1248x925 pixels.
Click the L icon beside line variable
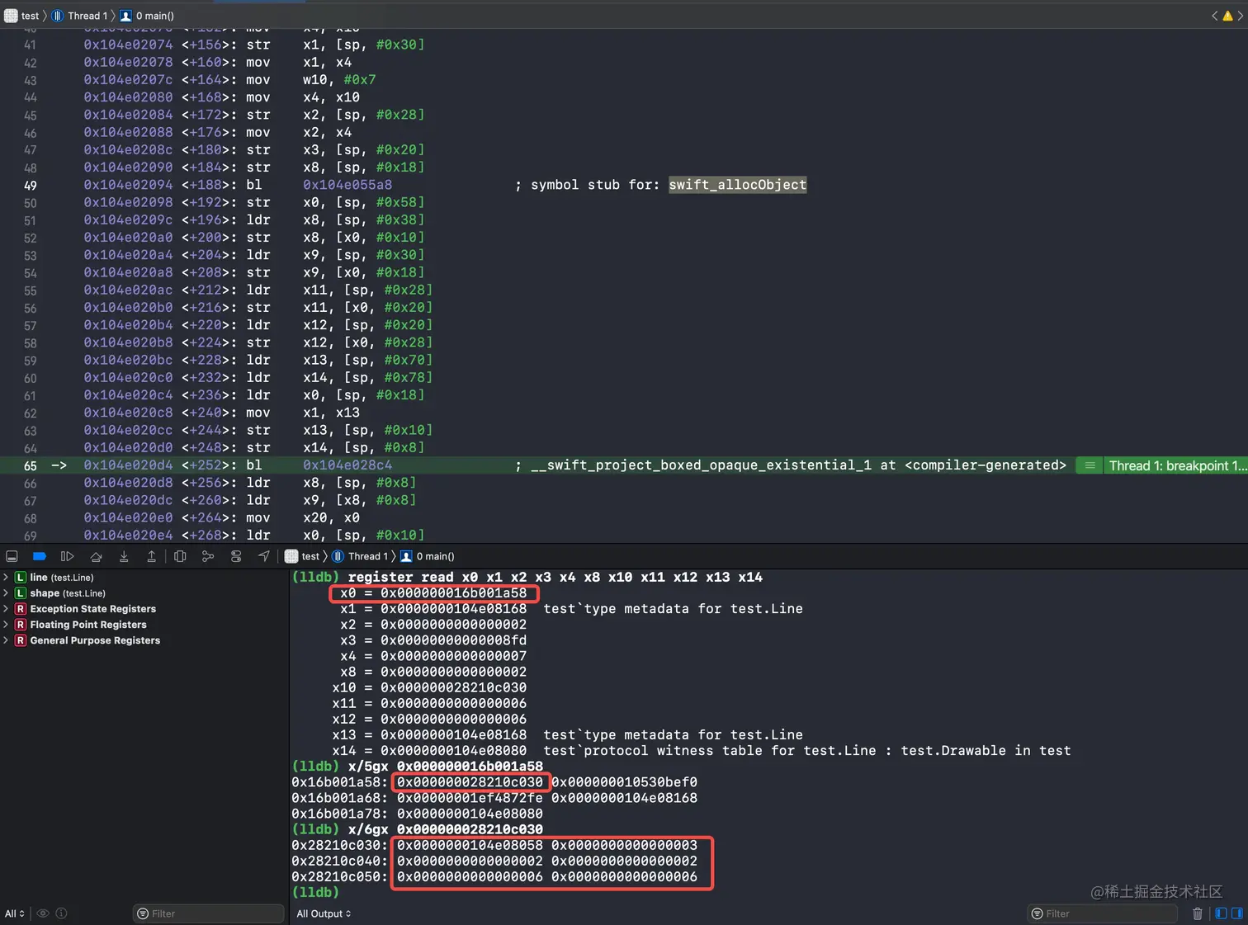click(x=21, y=578)
